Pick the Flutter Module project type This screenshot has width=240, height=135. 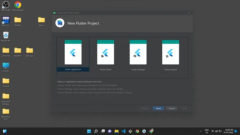tap(170, 54)
